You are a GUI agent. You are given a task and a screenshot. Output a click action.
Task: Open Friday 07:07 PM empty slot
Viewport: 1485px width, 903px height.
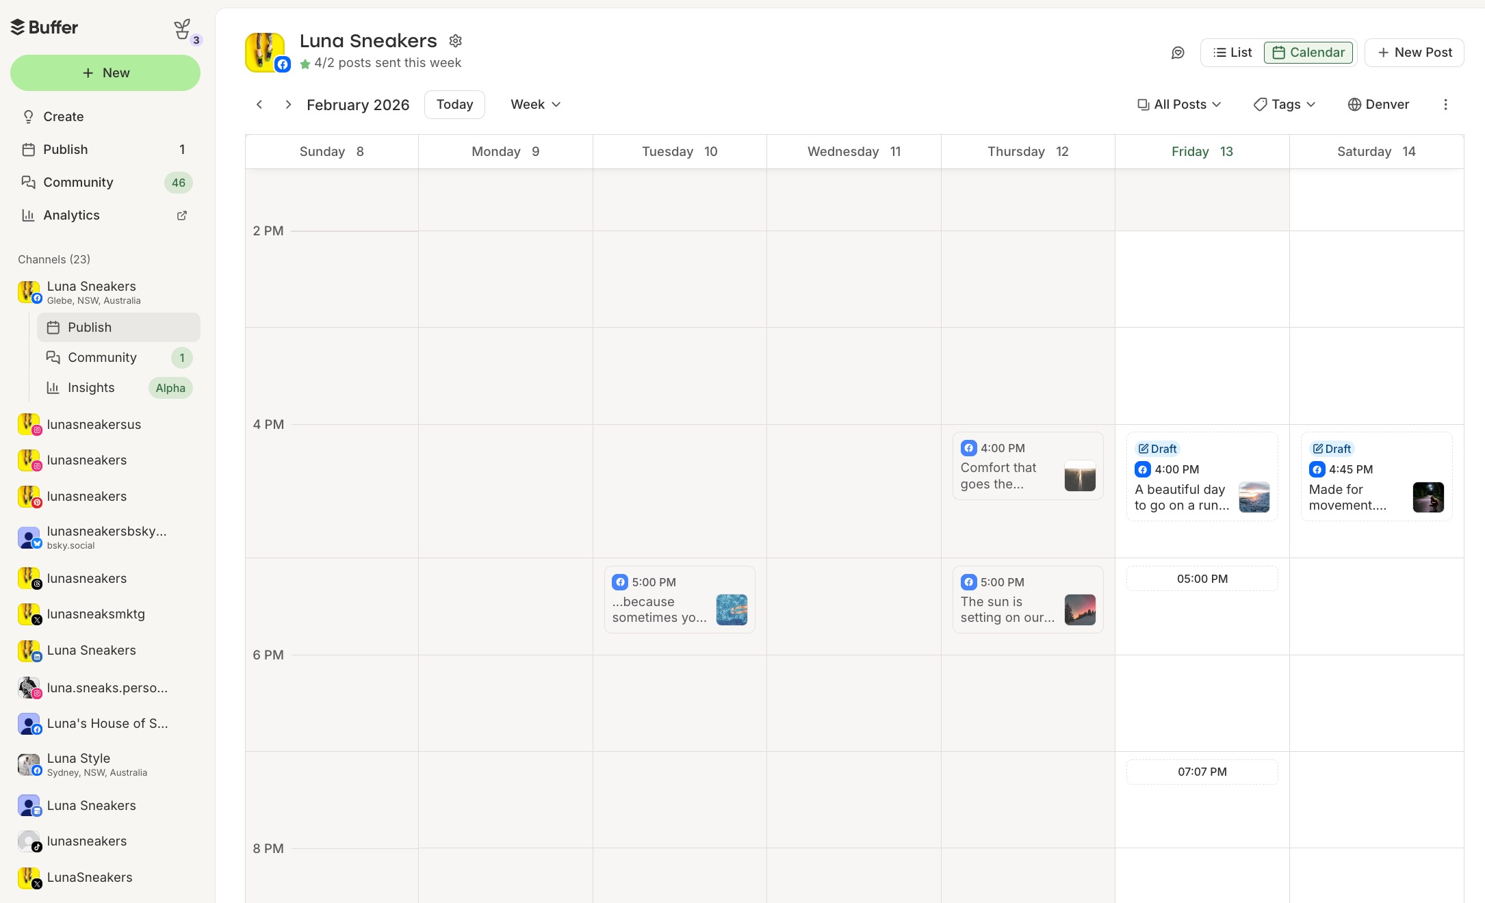pos(1202,772)
